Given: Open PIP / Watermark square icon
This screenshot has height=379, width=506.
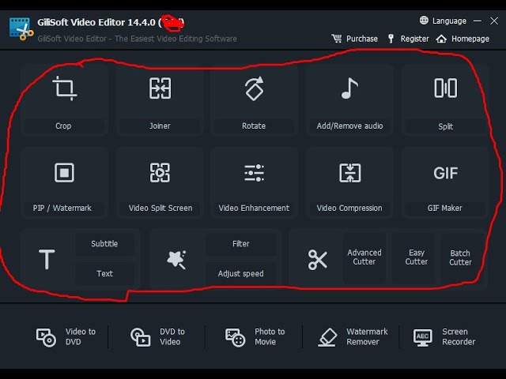Looking at the screenshot, I should click(64, 173).
